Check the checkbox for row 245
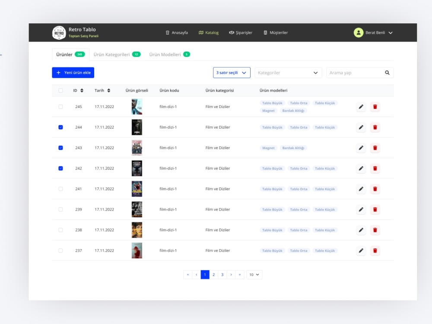Screen dimensions: 432x324 (x=60, y=107)
